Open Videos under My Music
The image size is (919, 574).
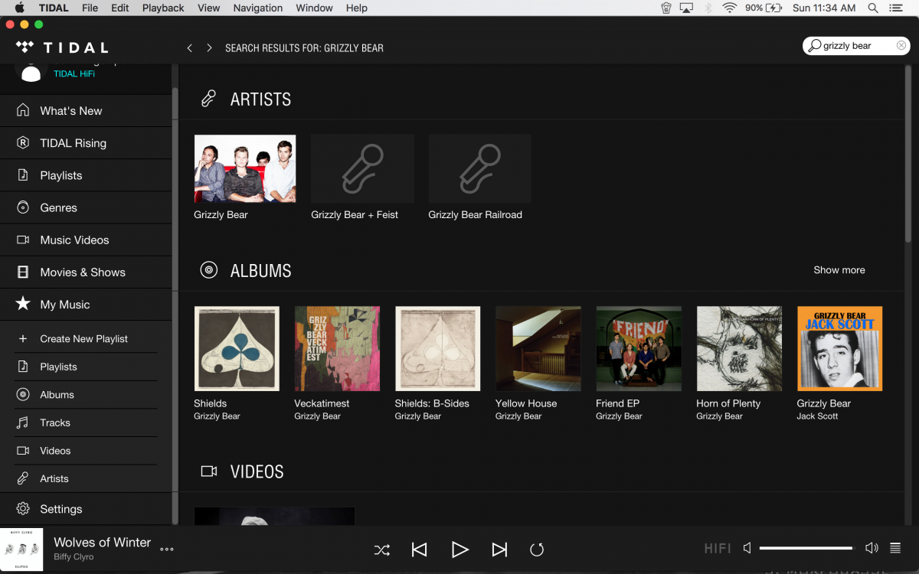click(x=86, y=451)
